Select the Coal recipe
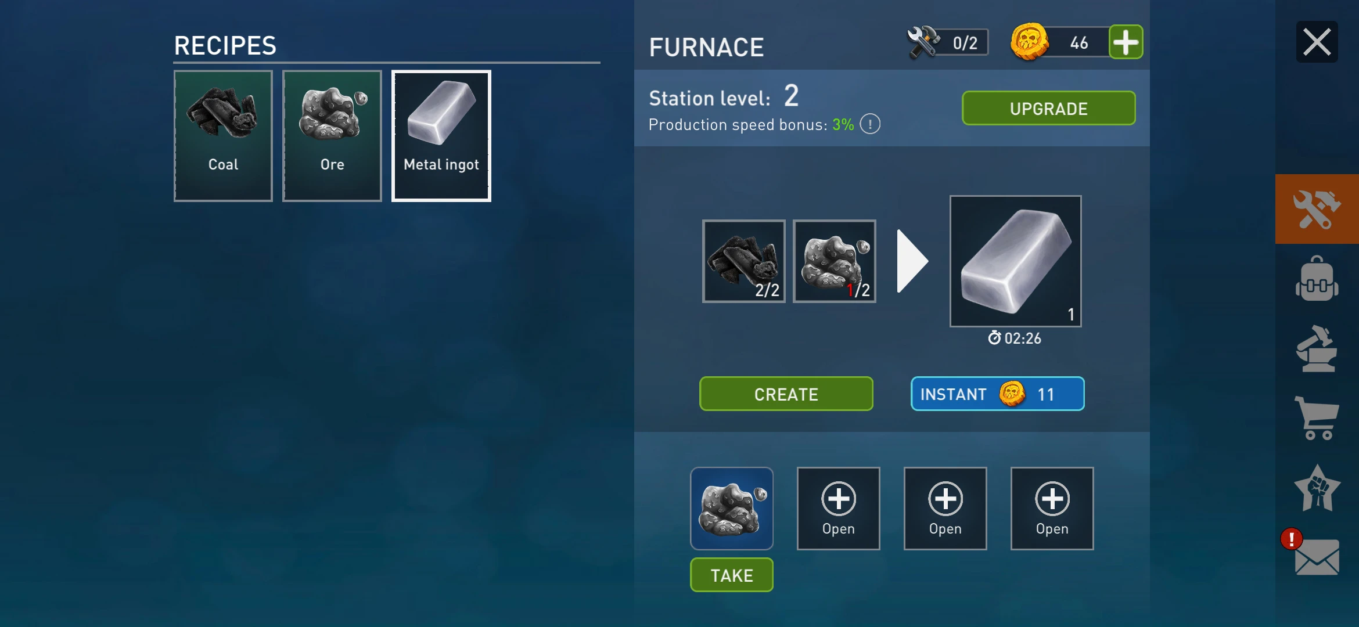 223,136
